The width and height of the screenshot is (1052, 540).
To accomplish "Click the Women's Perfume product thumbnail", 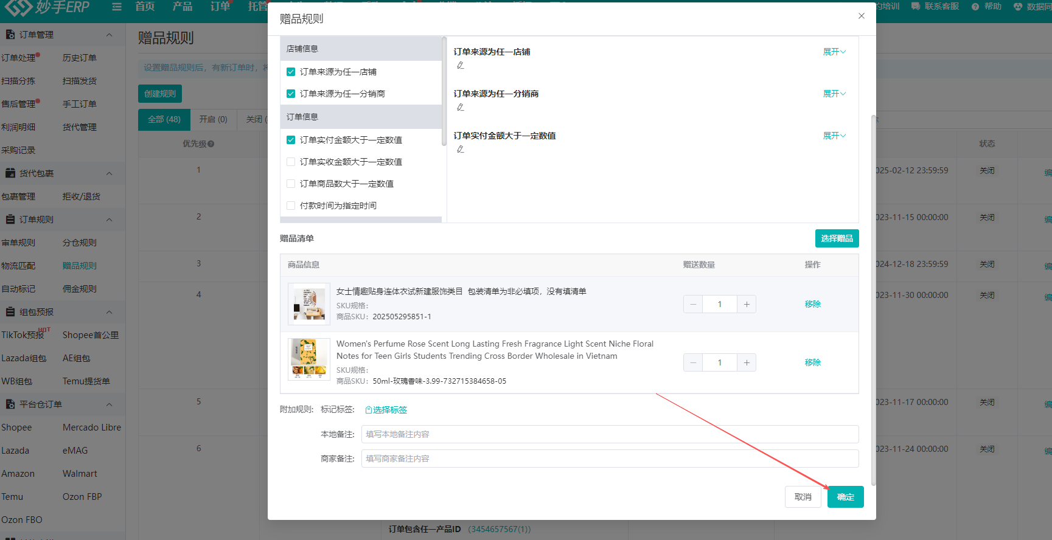I will pos(309,359).
